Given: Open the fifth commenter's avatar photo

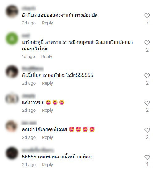Looking at the screenshot, I should point(12,126).
